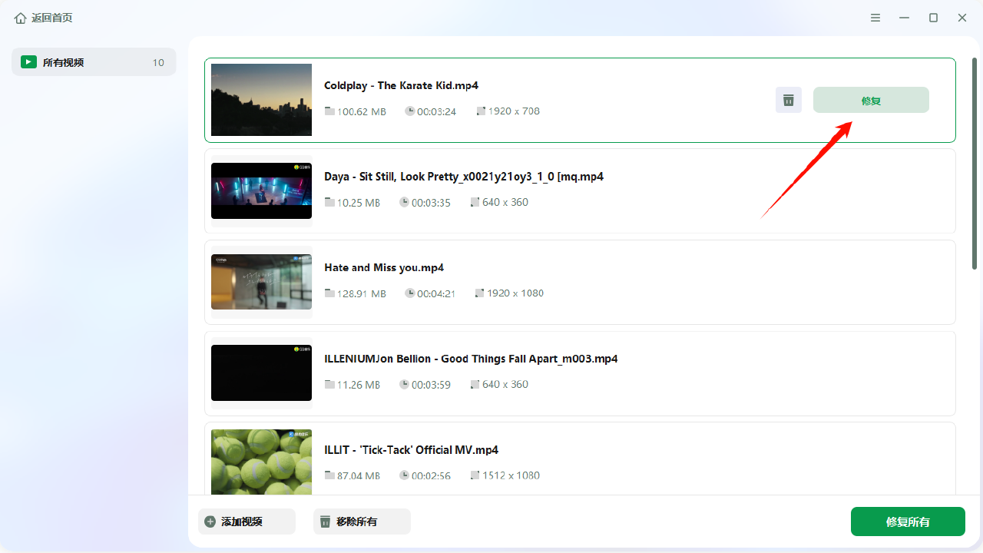This screenshot has height=553, width=983.
Task: Click the plus icon on 添加视频
Action: (210, 522)
